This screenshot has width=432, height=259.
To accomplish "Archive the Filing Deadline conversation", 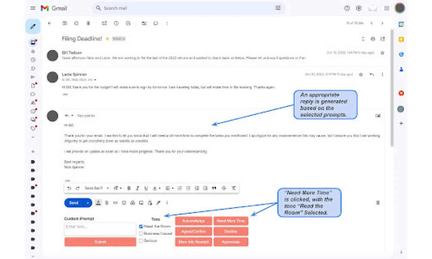I will click(64, 23).
